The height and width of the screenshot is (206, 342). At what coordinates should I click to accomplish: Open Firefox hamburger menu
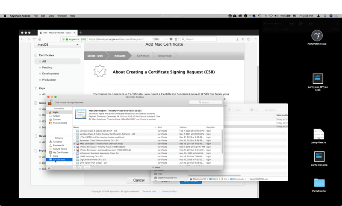256,39
